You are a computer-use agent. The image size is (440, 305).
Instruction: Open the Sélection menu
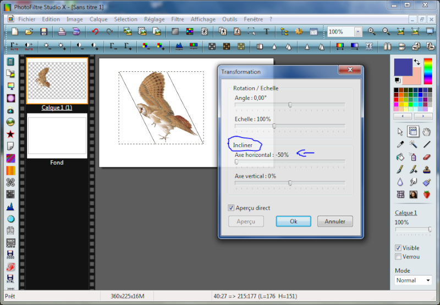pos(126,19)
